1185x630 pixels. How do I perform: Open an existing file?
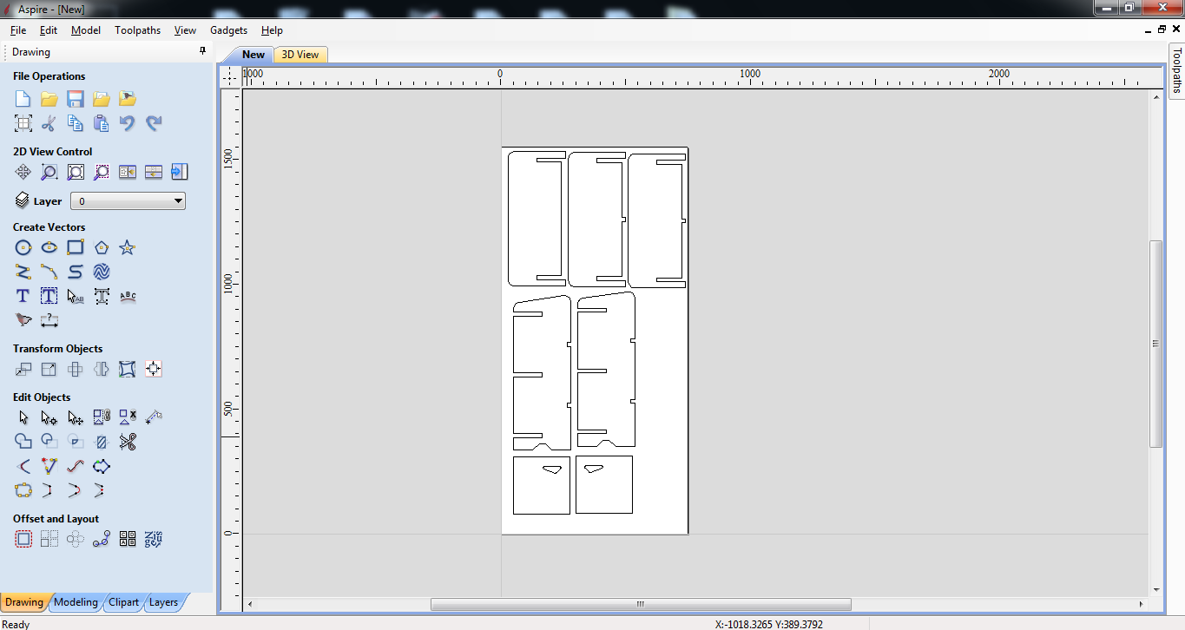point(49,99)
